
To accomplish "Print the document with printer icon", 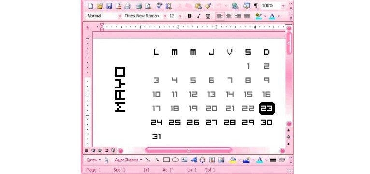I will tap(139, 6).
